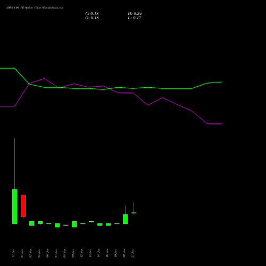
Task: Click the '07 Jan' date axis label
Action: pos(56,253)
